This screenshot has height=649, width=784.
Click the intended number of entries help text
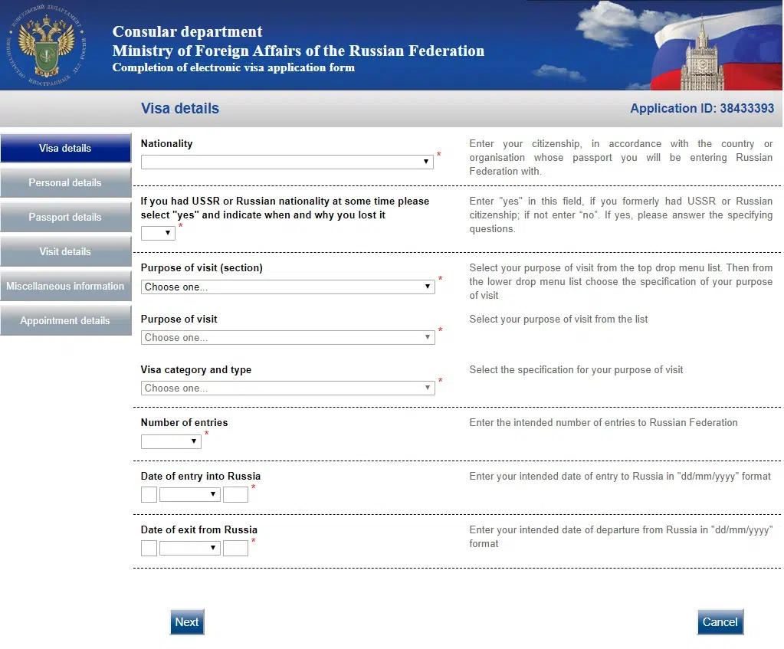pos(603,422)
